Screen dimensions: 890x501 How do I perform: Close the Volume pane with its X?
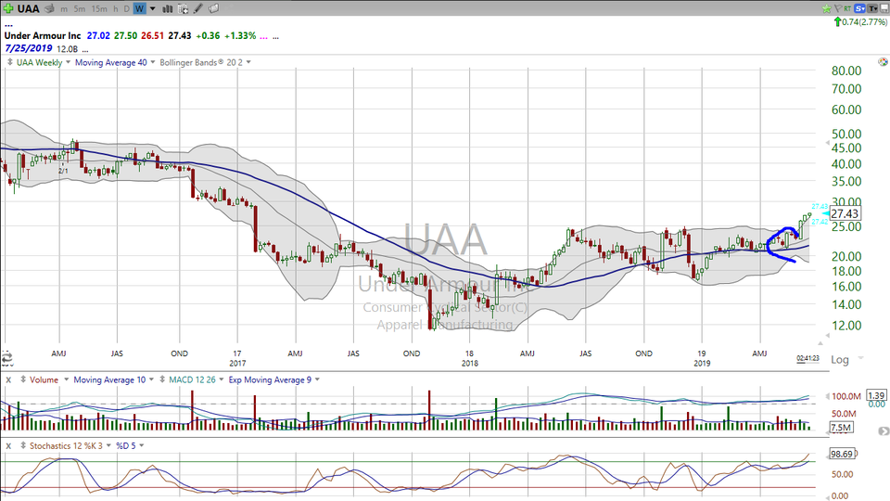[8, 379]
